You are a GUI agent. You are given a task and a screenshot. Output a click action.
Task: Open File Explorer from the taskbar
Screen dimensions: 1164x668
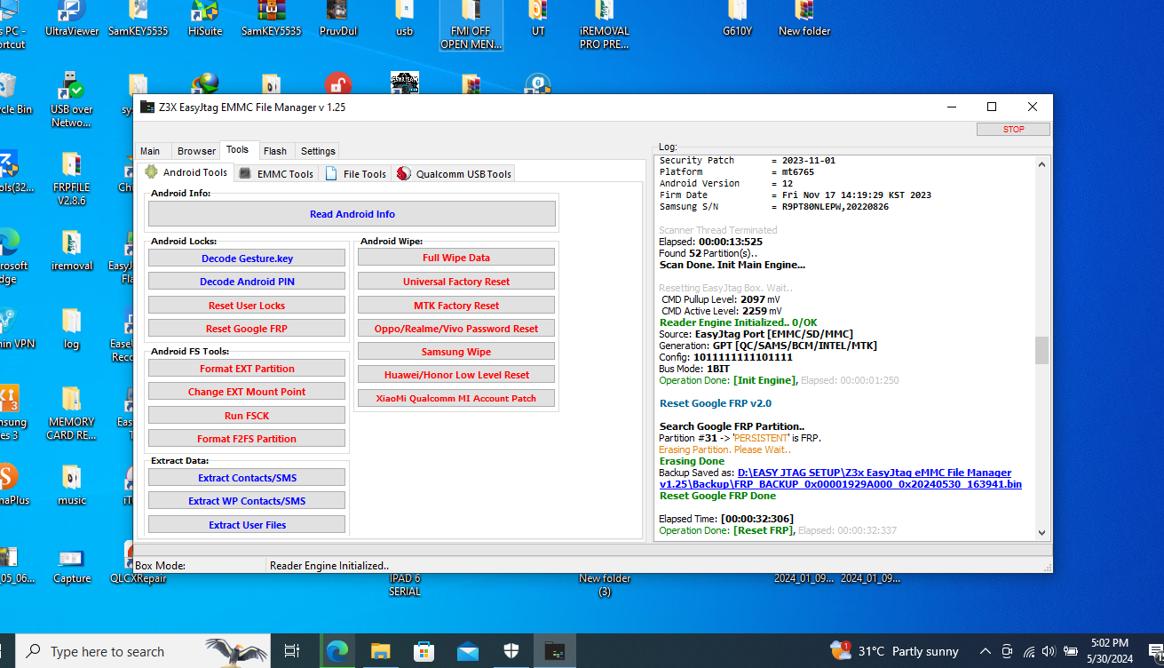[381, 651]
